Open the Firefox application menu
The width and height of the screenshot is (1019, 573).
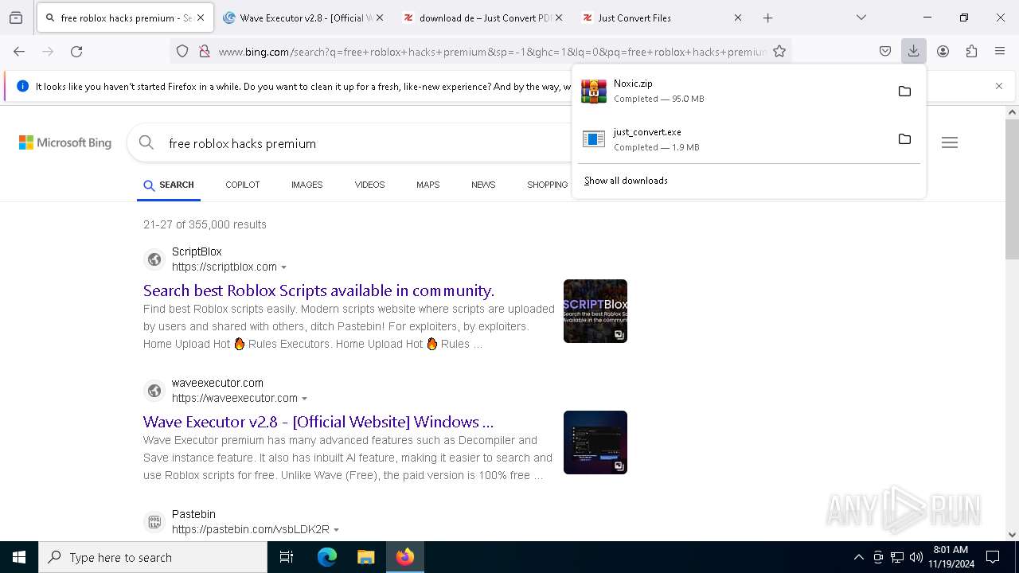coord(1000,51)
